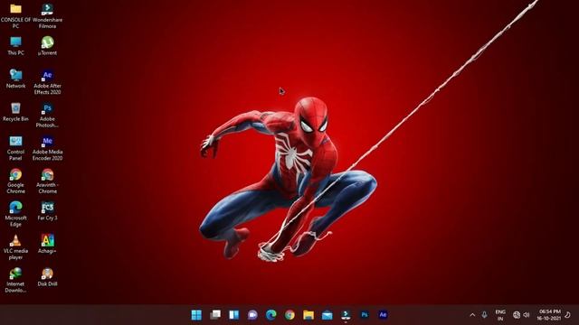Select the This PC desktop icon
This screenshot has width=579, height=325.
pos(15,46)
